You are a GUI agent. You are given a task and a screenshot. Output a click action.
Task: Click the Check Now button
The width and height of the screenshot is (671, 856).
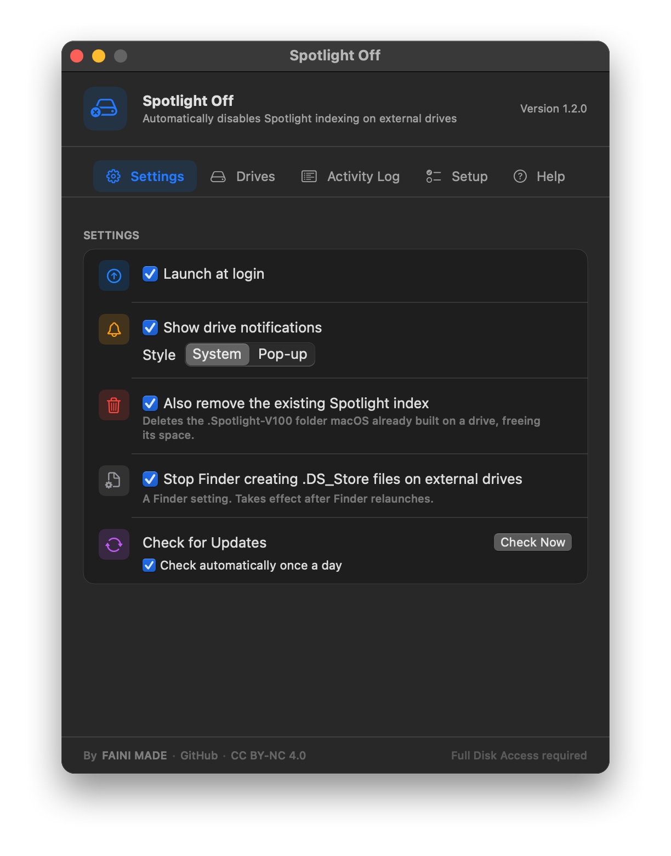[x=533, y=542]
